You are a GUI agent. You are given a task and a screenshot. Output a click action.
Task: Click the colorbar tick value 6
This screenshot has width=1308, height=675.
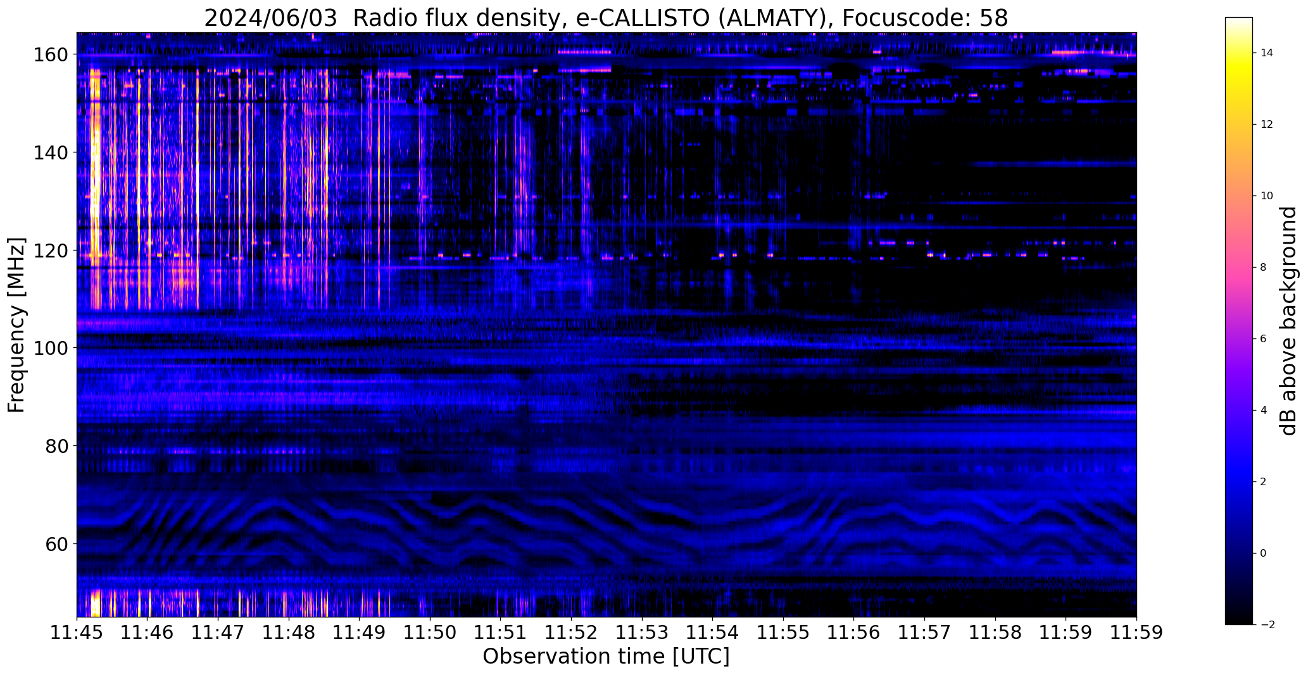(x=1264, y=339)
